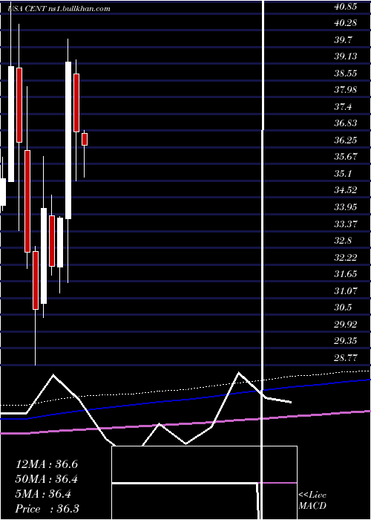The width and height of the screenshot is (371, 520).
Task: Click the 35.1 price axis label
Action: pyautogui.click(x=343, y=173)
